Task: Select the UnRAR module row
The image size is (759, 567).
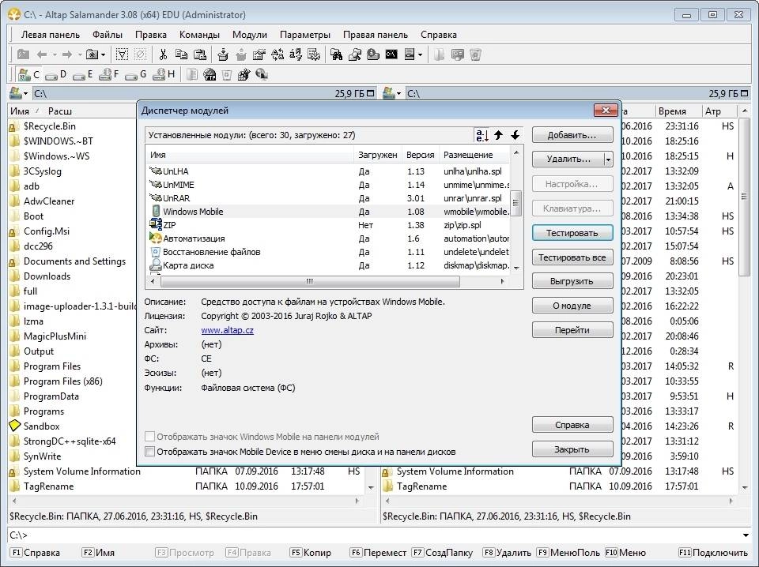Action: click(x=329, y=198)
